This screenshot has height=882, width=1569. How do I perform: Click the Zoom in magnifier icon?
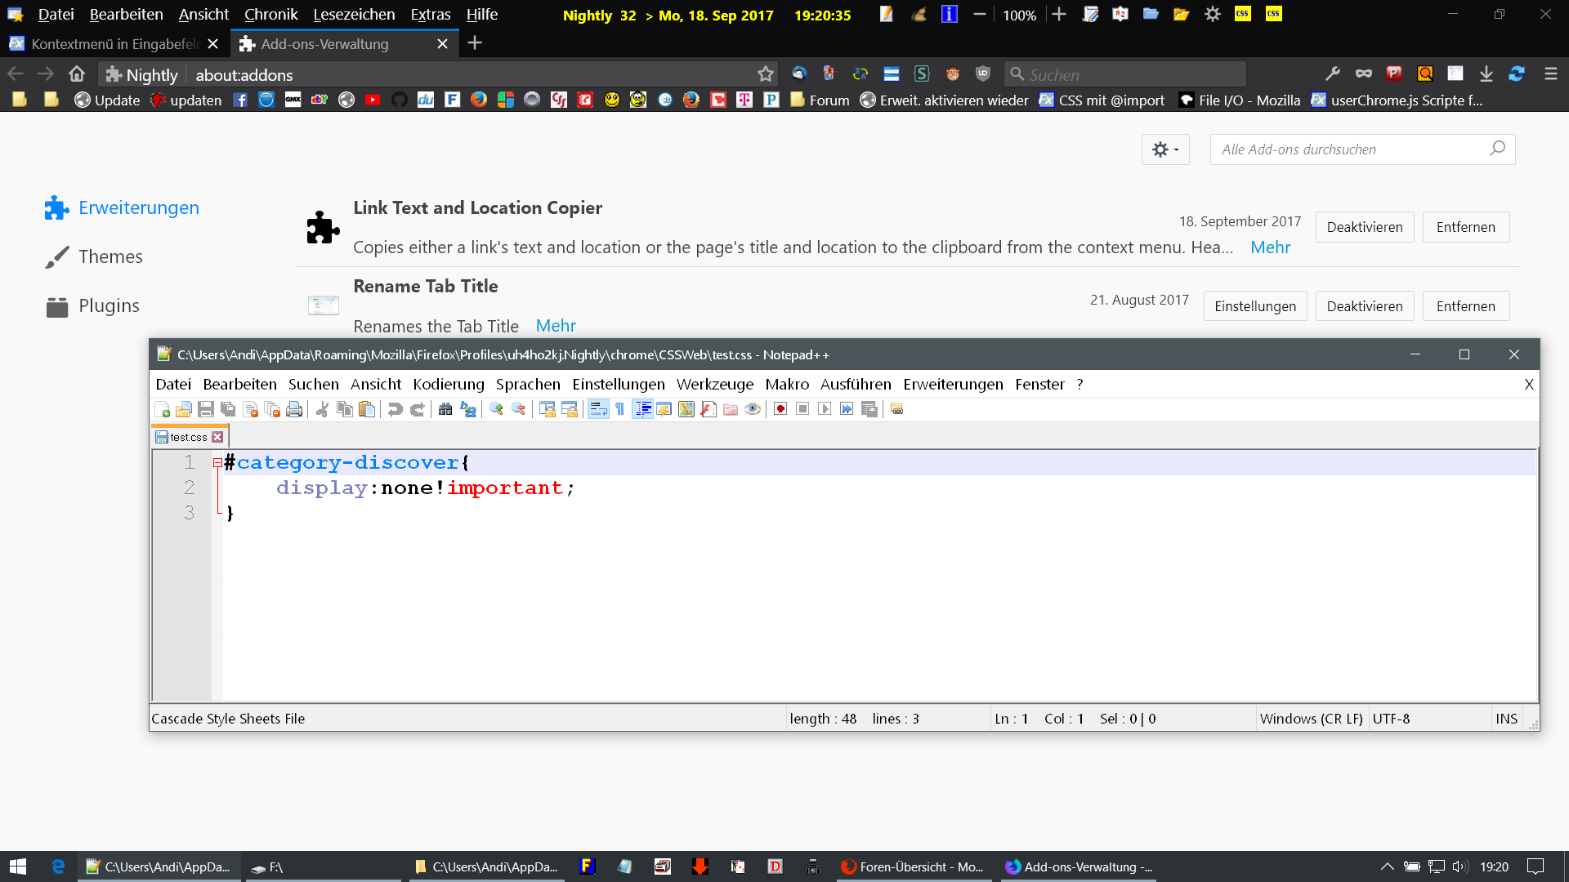[496, 409]
